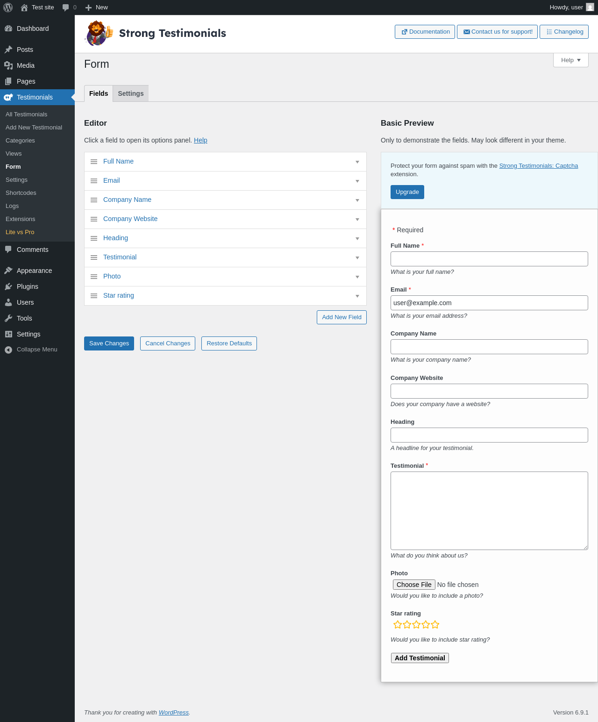The image size is (598, 722).
Task: Expand the Full Name field options arrow
Action: pyautogui.click(x=357, y=162)
